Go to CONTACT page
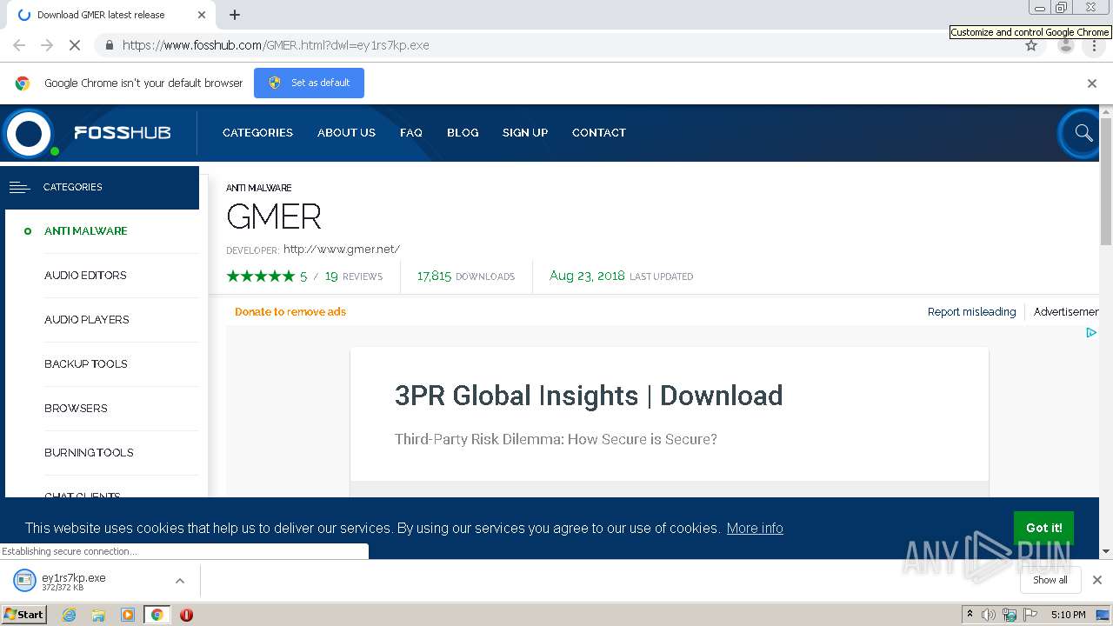The image size is (1113, 626). point(599,133)
